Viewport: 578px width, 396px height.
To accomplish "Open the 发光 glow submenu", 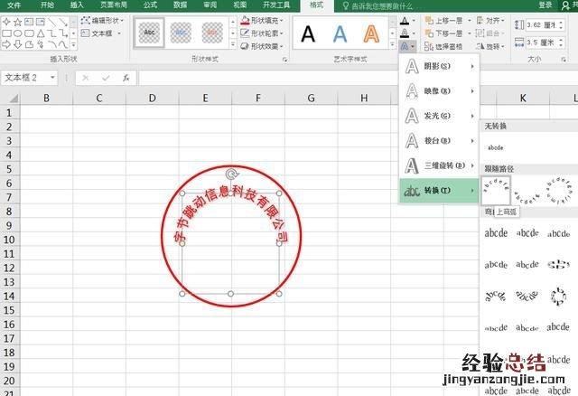I will pyautogui.click(x=440, y=116).
